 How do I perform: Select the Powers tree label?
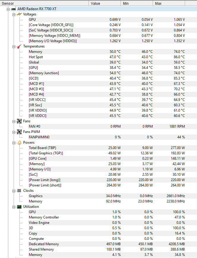coord(29,143)
